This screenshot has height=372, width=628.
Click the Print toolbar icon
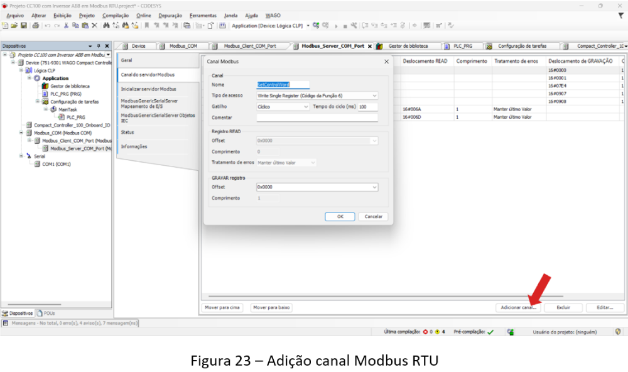[35, 26]
